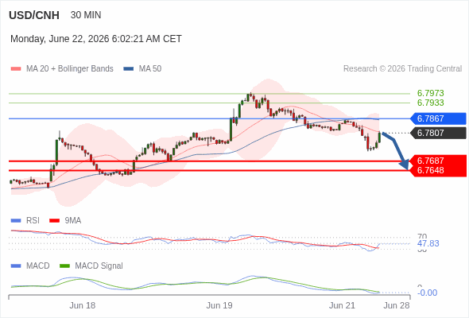469x318 pixels.
Task: Click the MACD Signal legend text
Action: (99, 266)
